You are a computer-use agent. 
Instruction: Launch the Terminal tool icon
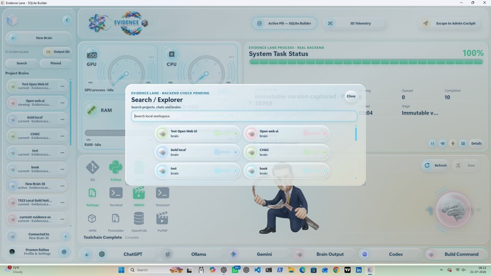tap(116, 193)
